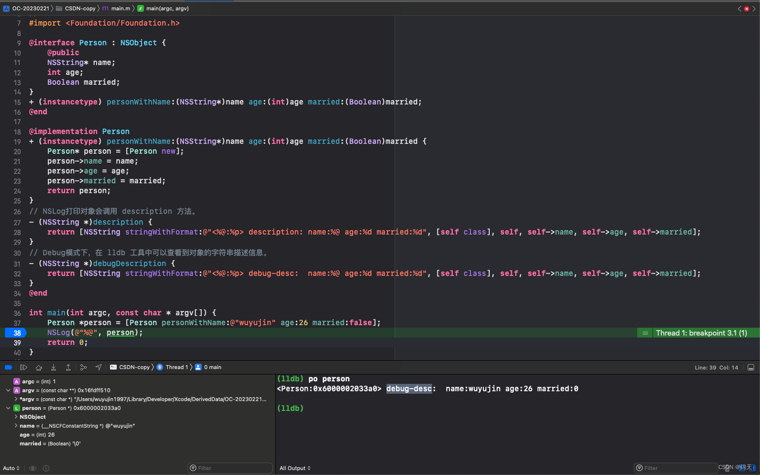The height and width of the screenshot is (475, 760).
Task: Toggle the variables view pane button
Action: [x=742, y=468]
